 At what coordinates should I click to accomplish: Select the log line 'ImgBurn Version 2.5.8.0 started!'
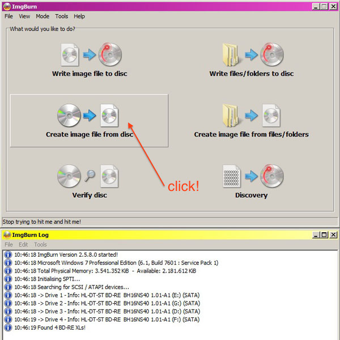(66, 254)
